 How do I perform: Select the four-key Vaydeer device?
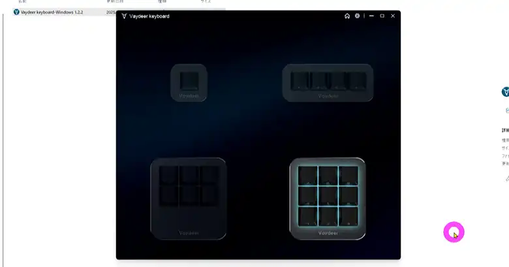(x=328, y=82)
